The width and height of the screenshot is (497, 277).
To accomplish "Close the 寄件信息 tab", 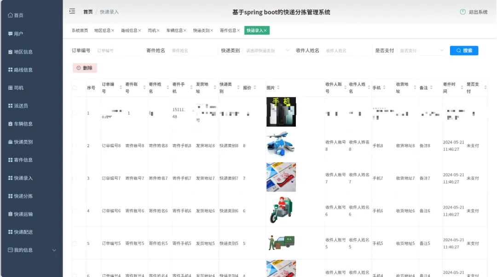I will coord(238,30).
